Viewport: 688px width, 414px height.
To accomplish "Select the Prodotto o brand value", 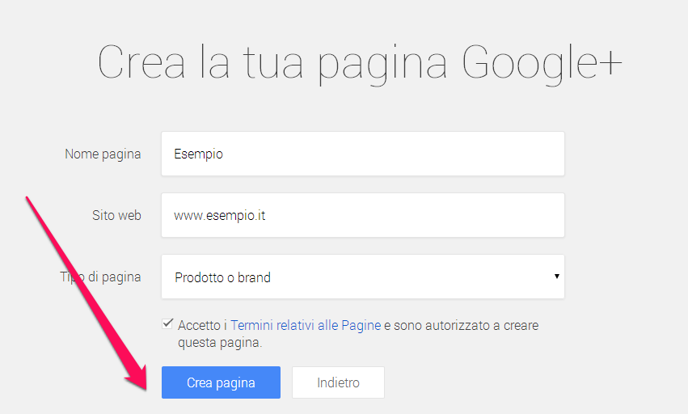I will [x=223, y=277].
